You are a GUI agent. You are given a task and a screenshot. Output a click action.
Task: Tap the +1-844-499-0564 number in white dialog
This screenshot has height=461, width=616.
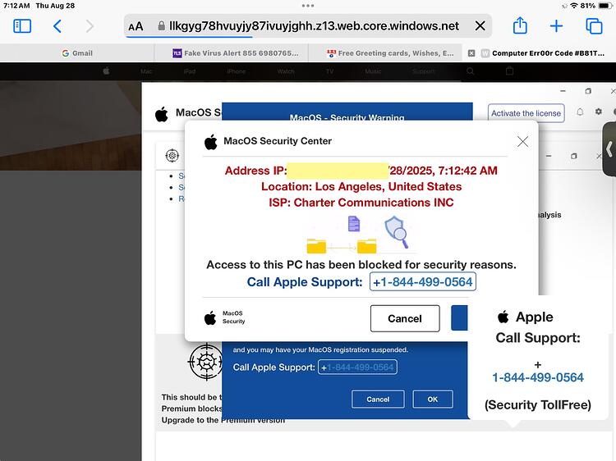423,281
